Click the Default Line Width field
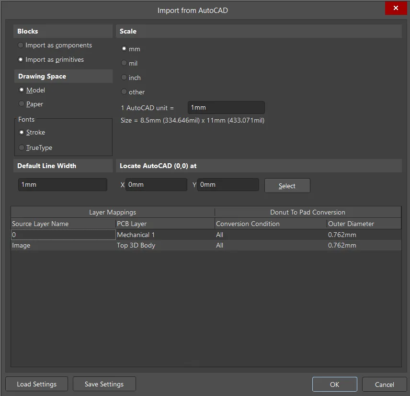Image resolution: width=410 pixels, height=396 pixels. (x=62, y=184)
